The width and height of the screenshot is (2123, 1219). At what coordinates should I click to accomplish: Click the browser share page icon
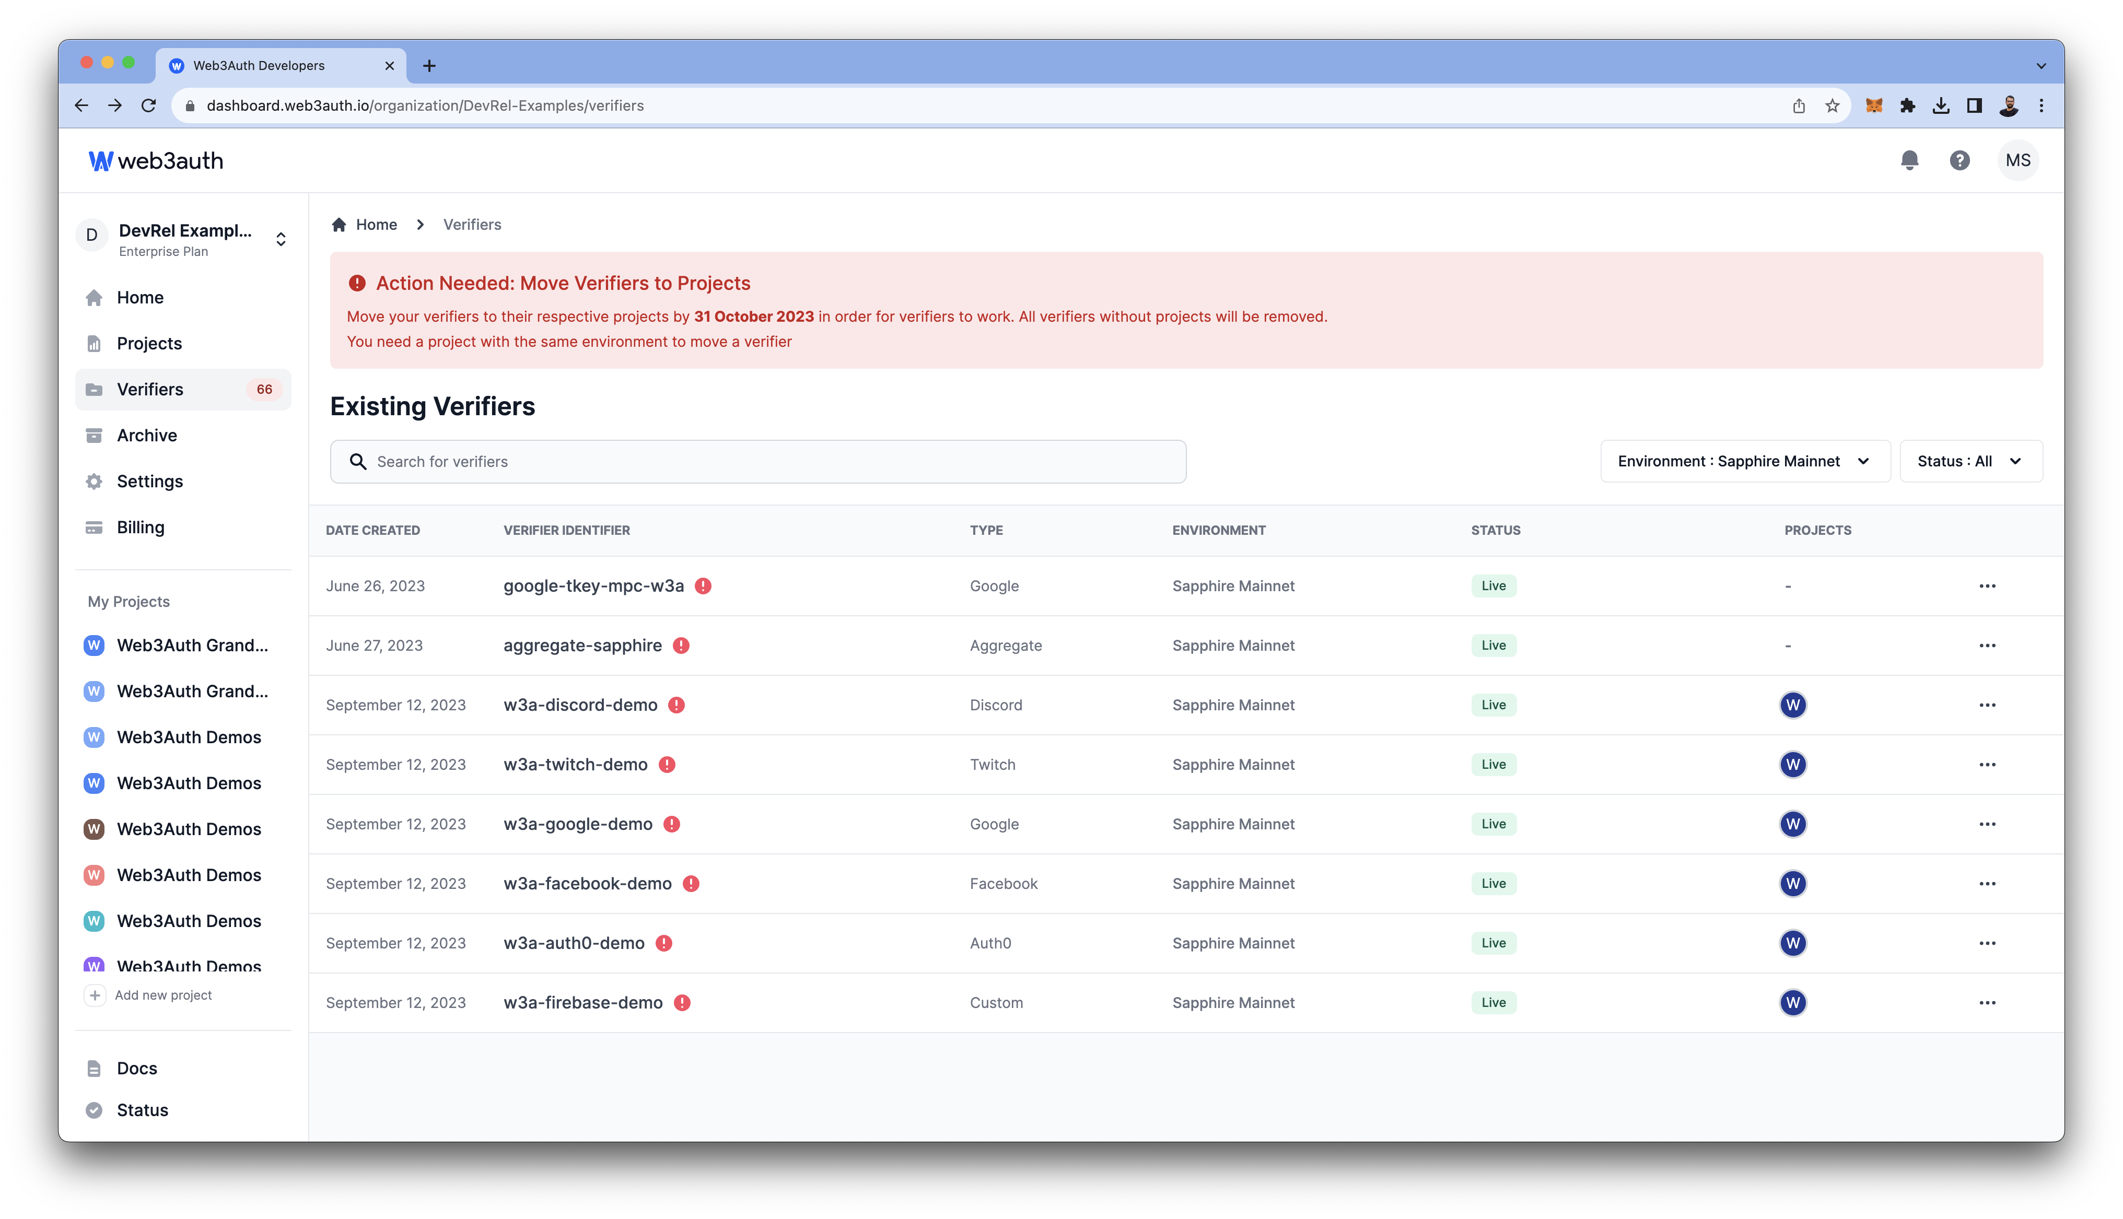pyautogui.click(x=1798, y=106)
